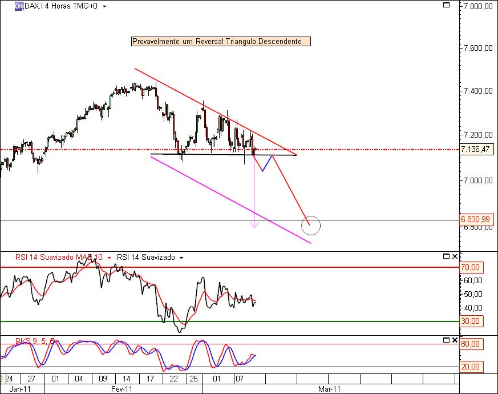Viewport: 498px width, 394px height.
Task: Click the date 25 on the time axis
Action: point(193,379)
